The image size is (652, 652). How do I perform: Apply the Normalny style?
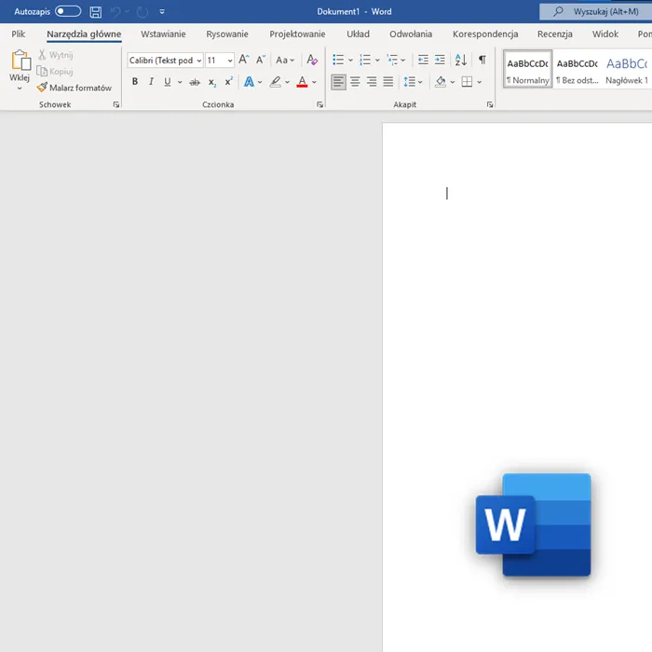tap(528, 70)
